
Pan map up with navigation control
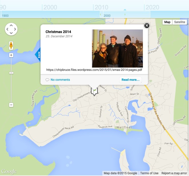pyautogui.click(x=11, y=25)
